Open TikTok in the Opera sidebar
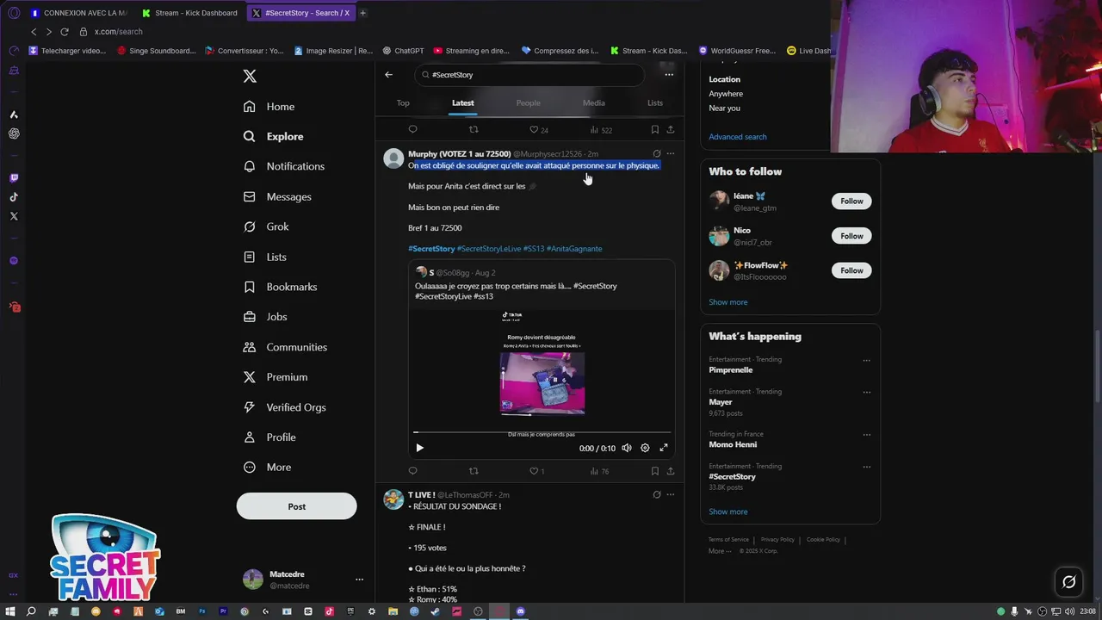This screenshot has width=1102, height=620. pos(14,197)
